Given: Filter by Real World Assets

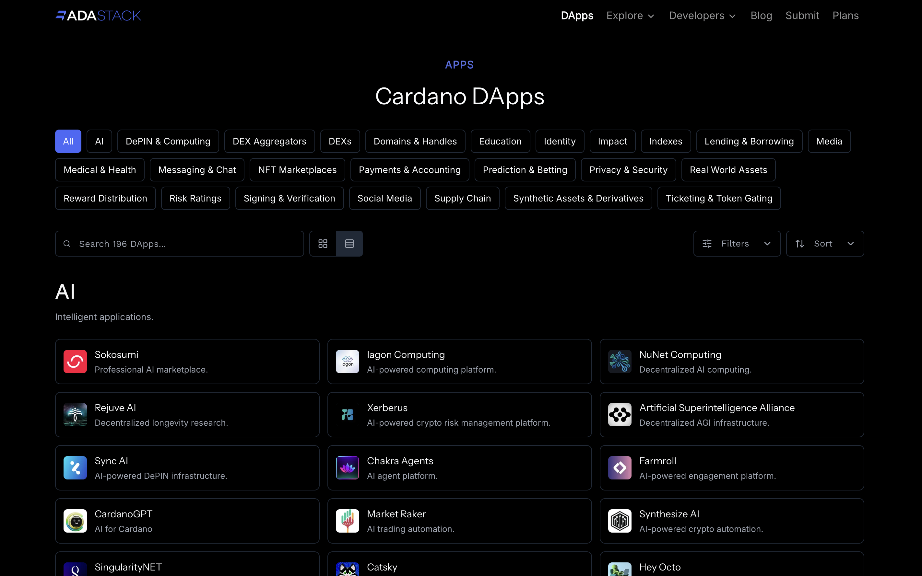Looking at the screenshot, I should [728, 170].
